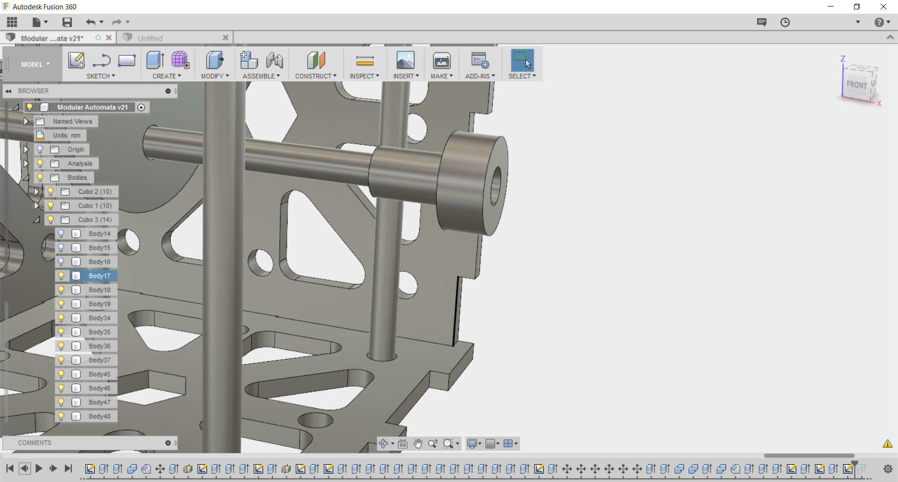The height and width of the screenshot is (482, 898).
Task: Click the Construct plane icon
Action: [x=316, y=60]
